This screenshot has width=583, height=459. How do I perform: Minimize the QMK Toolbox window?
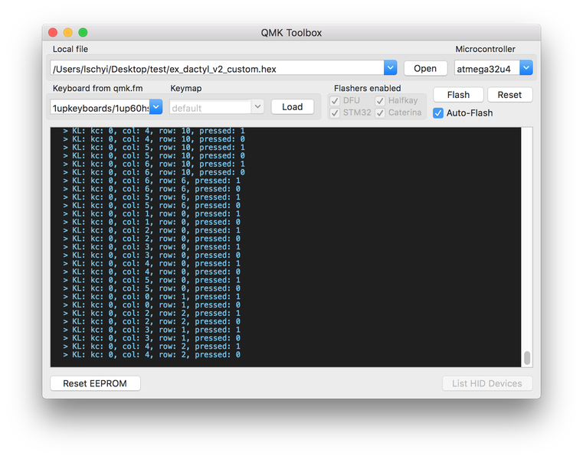(68, 33)
